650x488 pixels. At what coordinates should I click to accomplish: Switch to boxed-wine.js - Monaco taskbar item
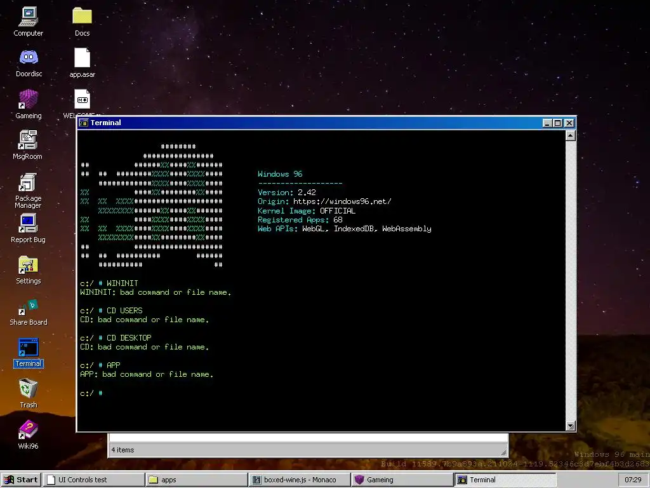coord(300,480)
